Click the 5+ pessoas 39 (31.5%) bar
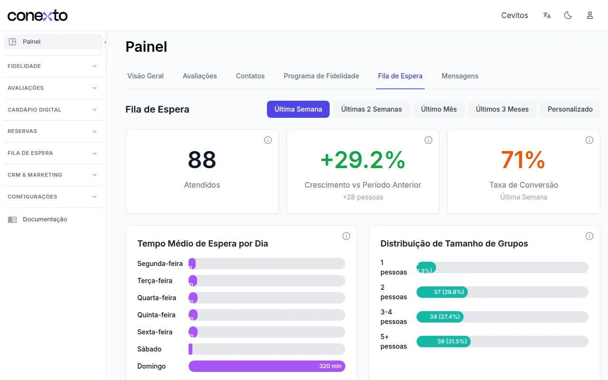Viewport: 608px width, 380px height. [x=444, y=342]
